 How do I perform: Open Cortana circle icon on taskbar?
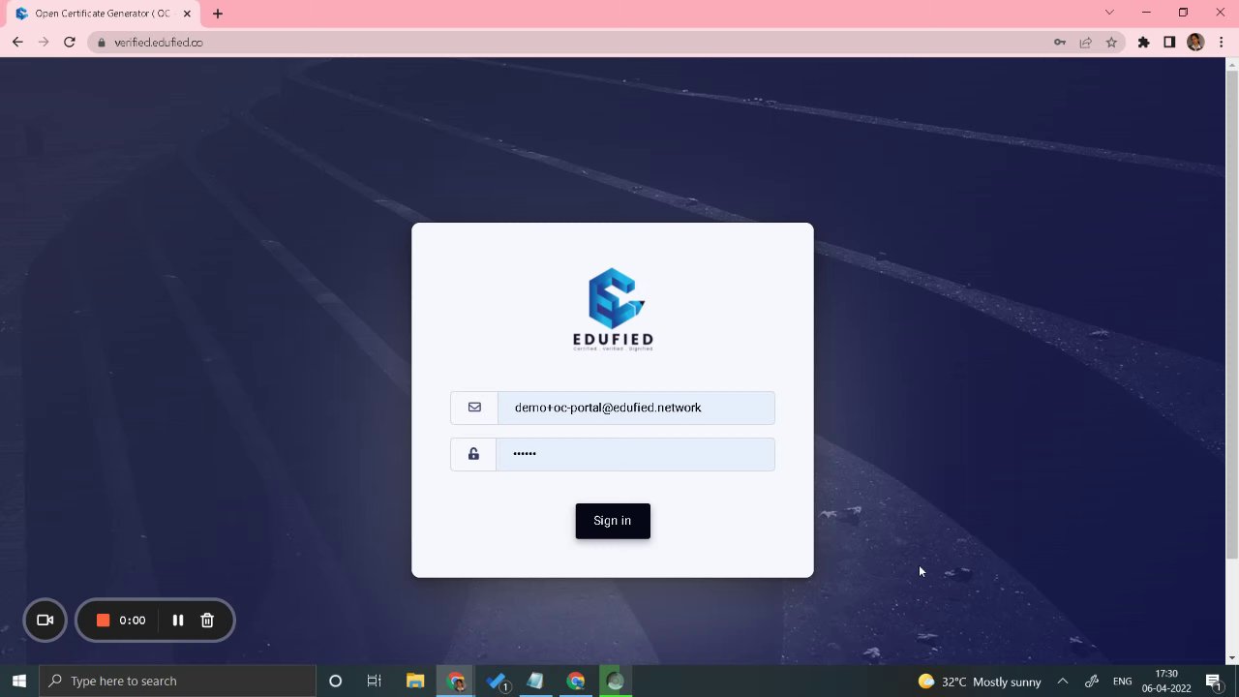335,682
